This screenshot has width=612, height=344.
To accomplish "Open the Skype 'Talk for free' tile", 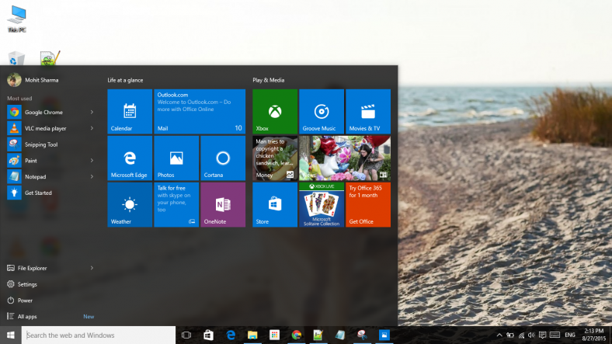I will click(x=176, y=205).
